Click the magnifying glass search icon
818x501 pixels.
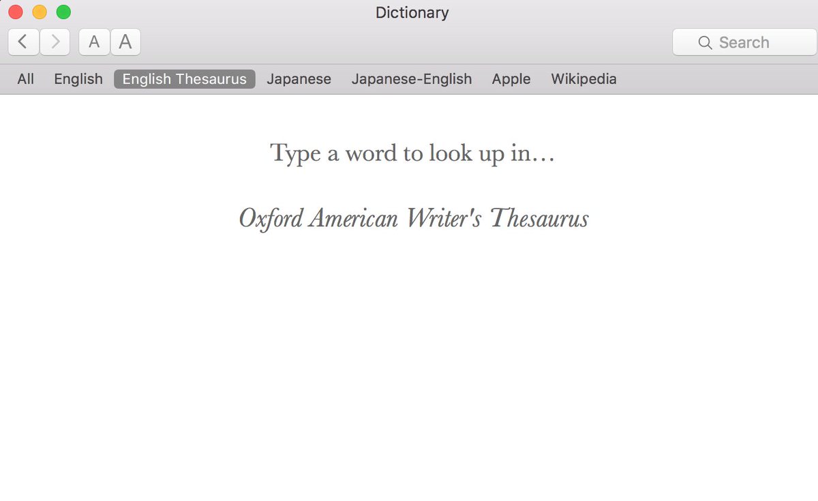(706, 42)
